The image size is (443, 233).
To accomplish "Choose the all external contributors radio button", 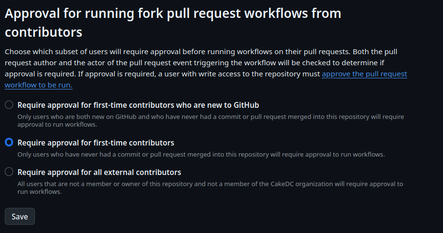I will [9, 172].
